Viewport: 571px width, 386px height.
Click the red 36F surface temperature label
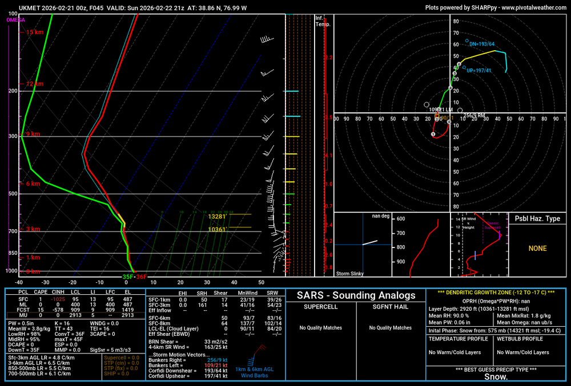tap(141, 277)
